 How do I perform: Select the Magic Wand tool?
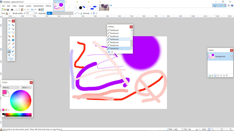pyautogui.click(x=9, y=36)
